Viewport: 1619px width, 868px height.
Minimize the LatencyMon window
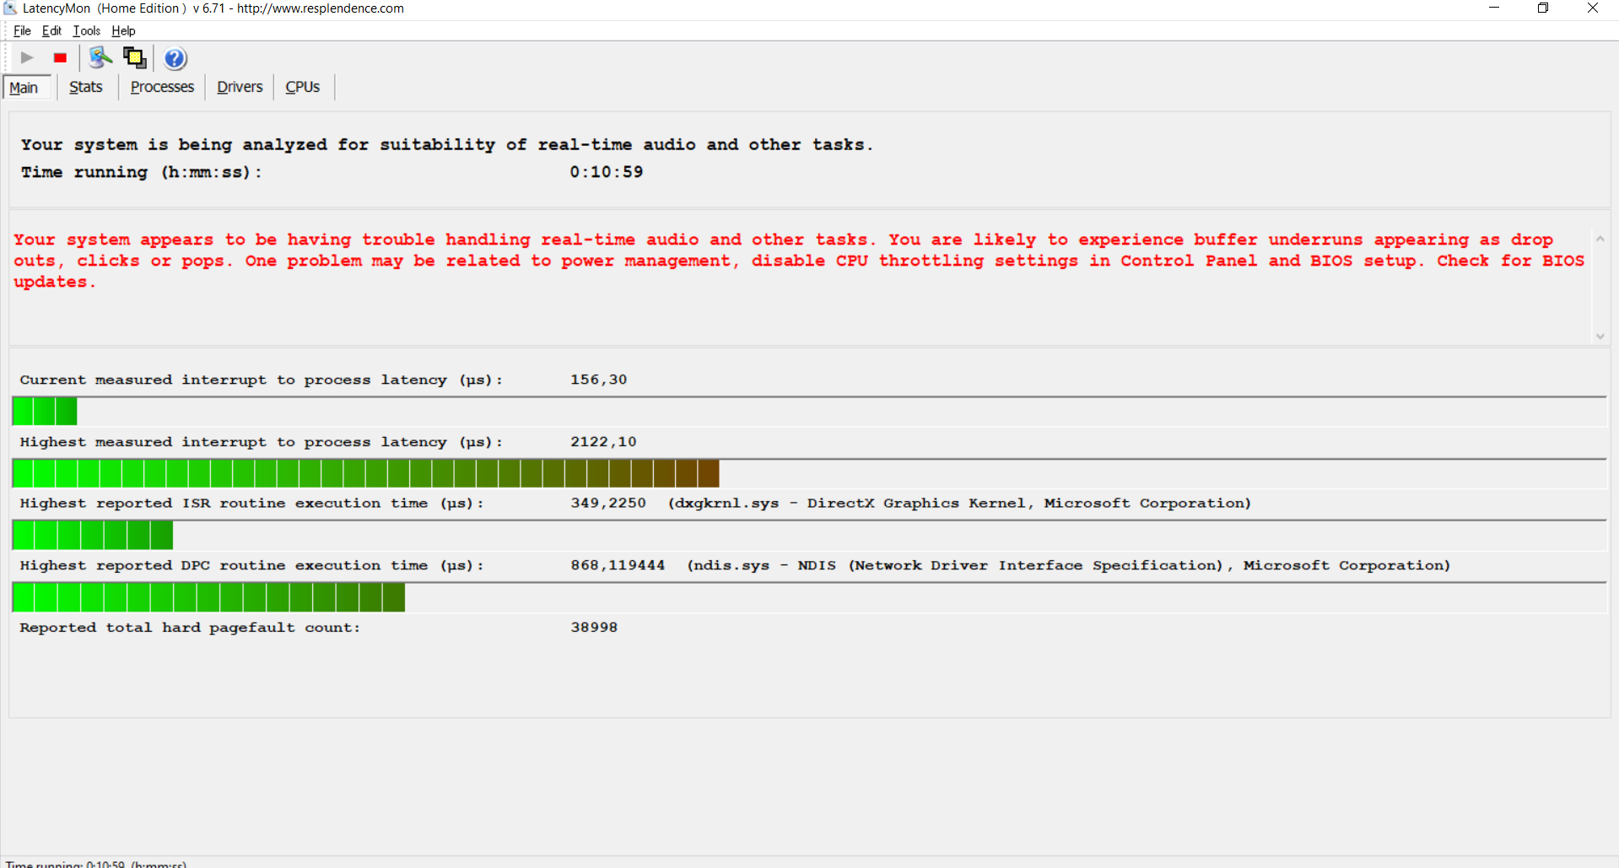(1493, 8)
